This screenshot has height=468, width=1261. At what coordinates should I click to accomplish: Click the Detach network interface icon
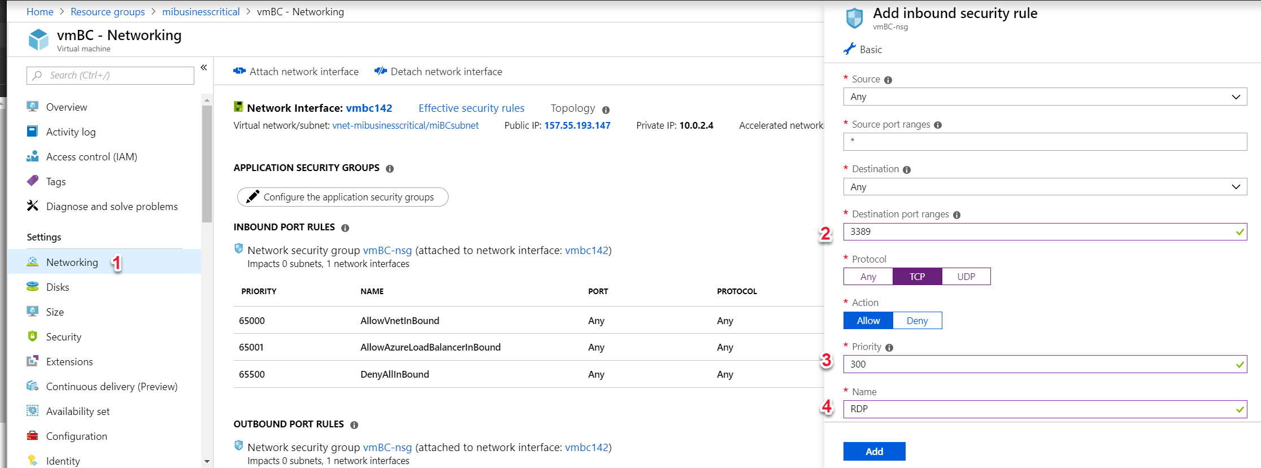click(x=380, y=71)
